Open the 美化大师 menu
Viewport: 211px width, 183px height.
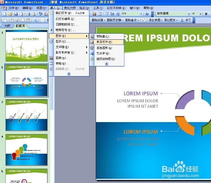70,8
